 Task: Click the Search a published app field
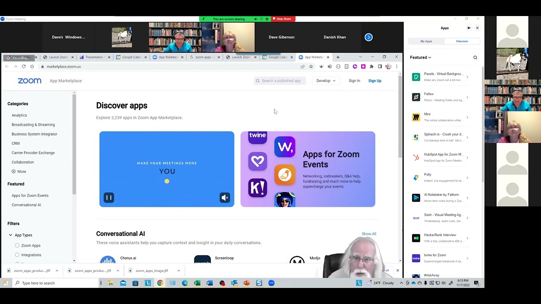(x=279, y=81)
